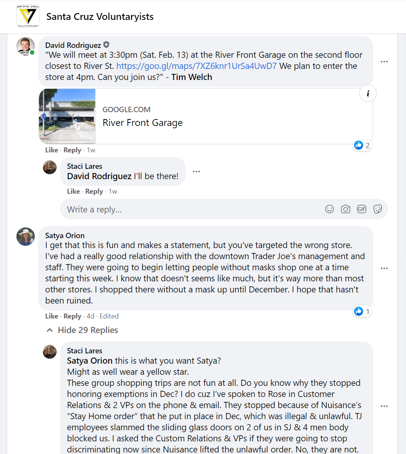The height and width of the screenshot is (454, 406).
Task: Open Santa Cruz Voluntaryists group logo
Action: tap(28, 16)
